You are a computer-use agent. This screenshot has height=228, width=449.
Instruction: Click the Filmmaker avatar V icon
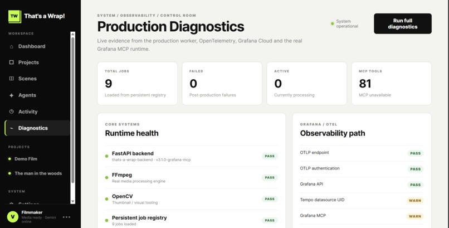[x=13, y=217]
